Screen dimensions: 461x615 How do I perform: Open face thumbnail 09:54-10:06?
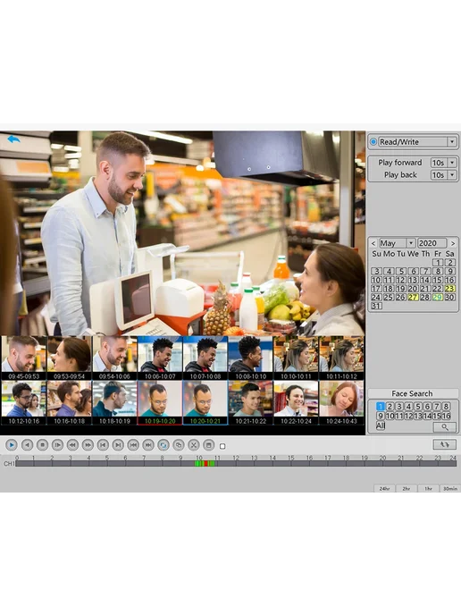(114, 358)
